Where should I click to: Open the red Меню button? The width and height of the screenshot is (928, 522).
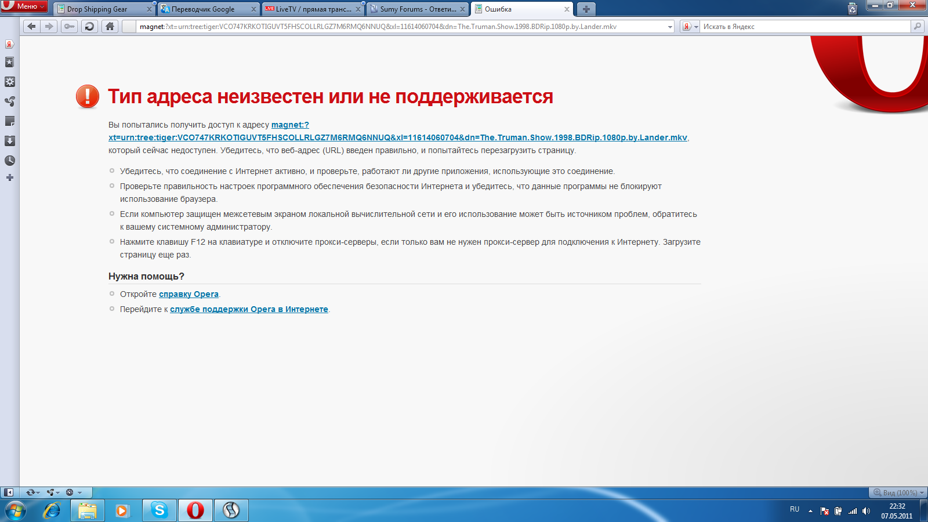(x=24, y=6)
